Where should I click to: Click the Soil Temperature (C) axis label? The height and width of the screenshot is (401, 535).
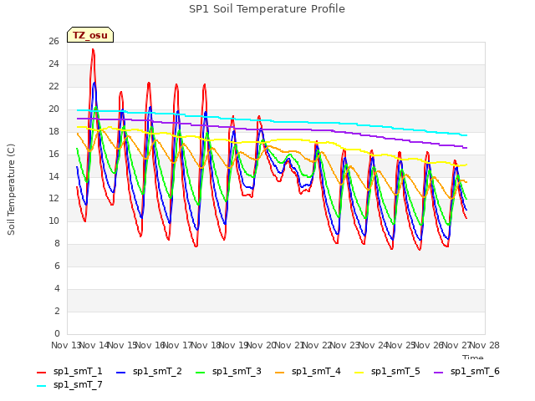(x=11, y=190)
